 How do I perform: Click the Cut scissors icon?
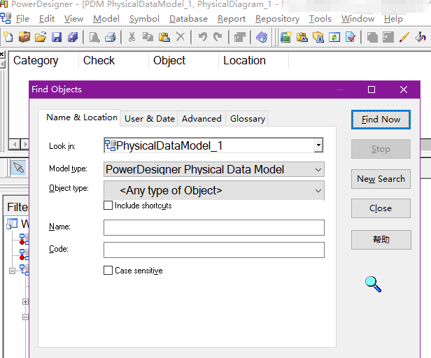[132, 37]
